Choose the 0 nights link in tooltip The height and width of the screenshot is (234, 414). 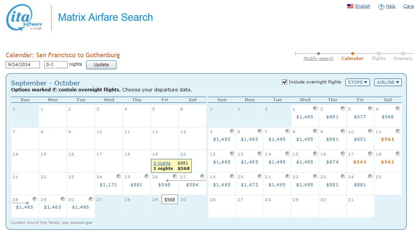coord(162,163)
